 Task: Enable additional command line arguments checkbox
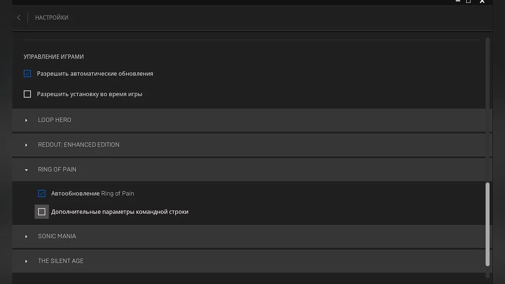pos(42,212)
